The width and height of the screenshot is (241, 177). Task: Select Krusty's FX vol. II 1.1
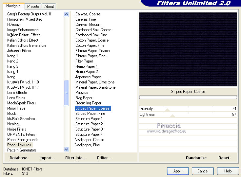coord(23,87)
